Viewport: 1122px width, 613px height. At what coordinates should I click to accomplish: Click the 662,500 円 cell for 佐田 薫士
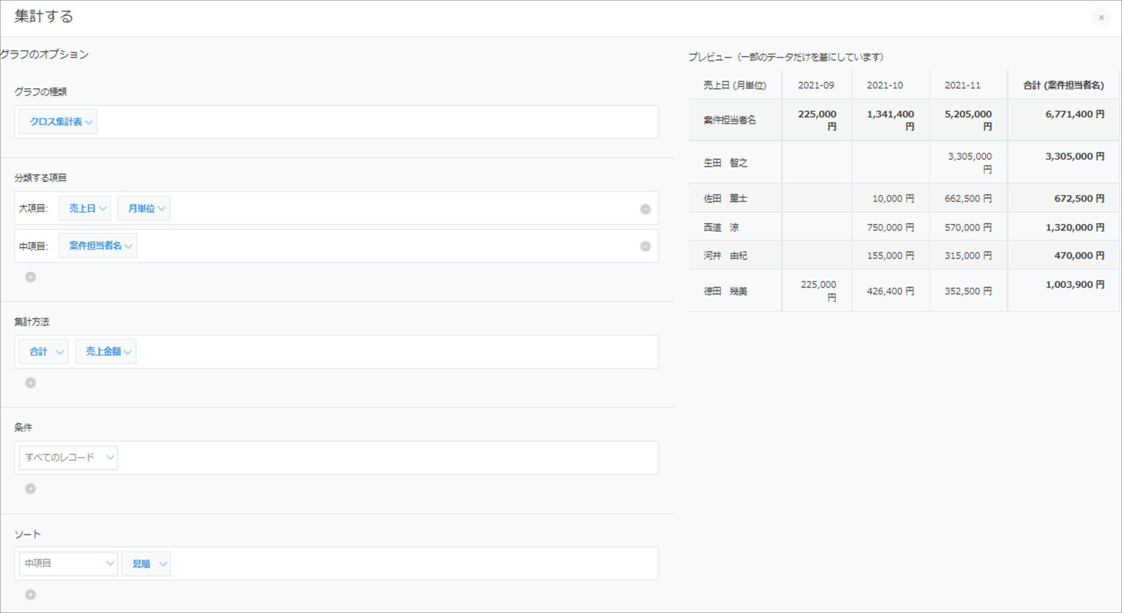[968, 198]
